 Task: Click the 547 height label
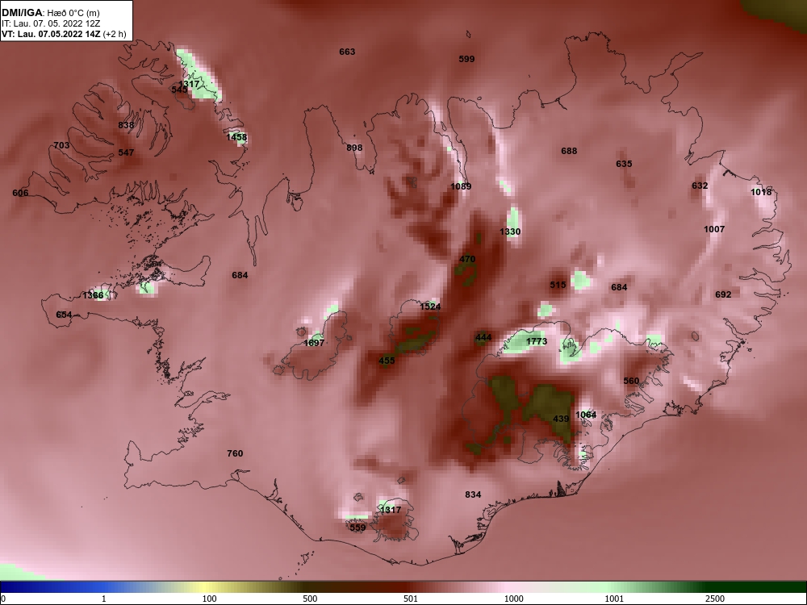(126, 152)
